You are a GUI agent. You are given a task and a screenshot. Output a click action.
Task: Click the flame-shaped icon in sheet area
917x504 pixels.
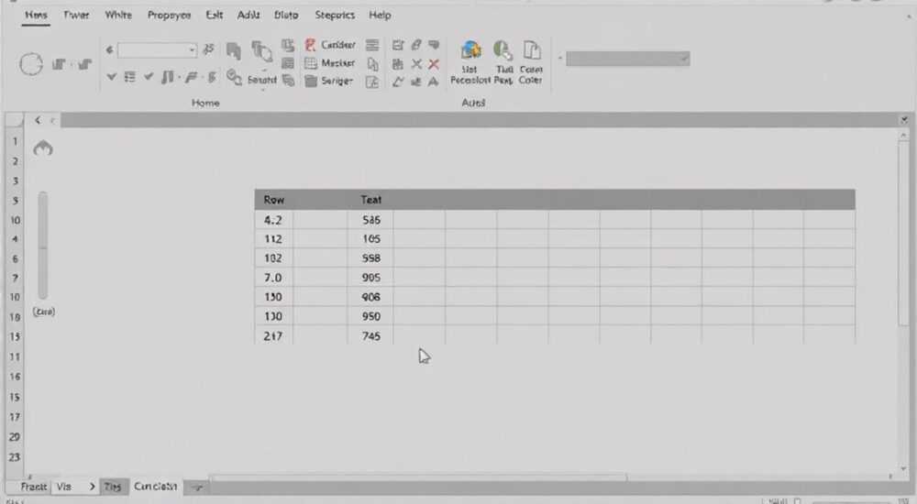pos(43,148)
